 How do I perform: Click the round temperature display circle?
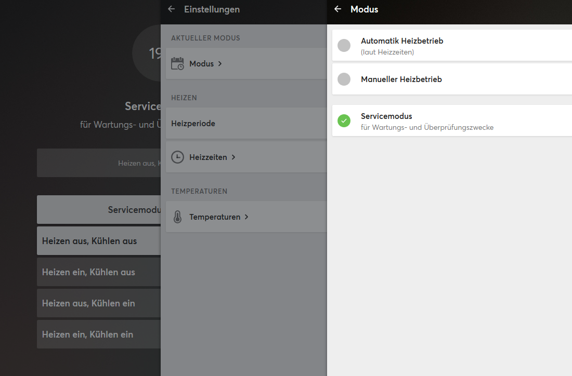point(147,53)
